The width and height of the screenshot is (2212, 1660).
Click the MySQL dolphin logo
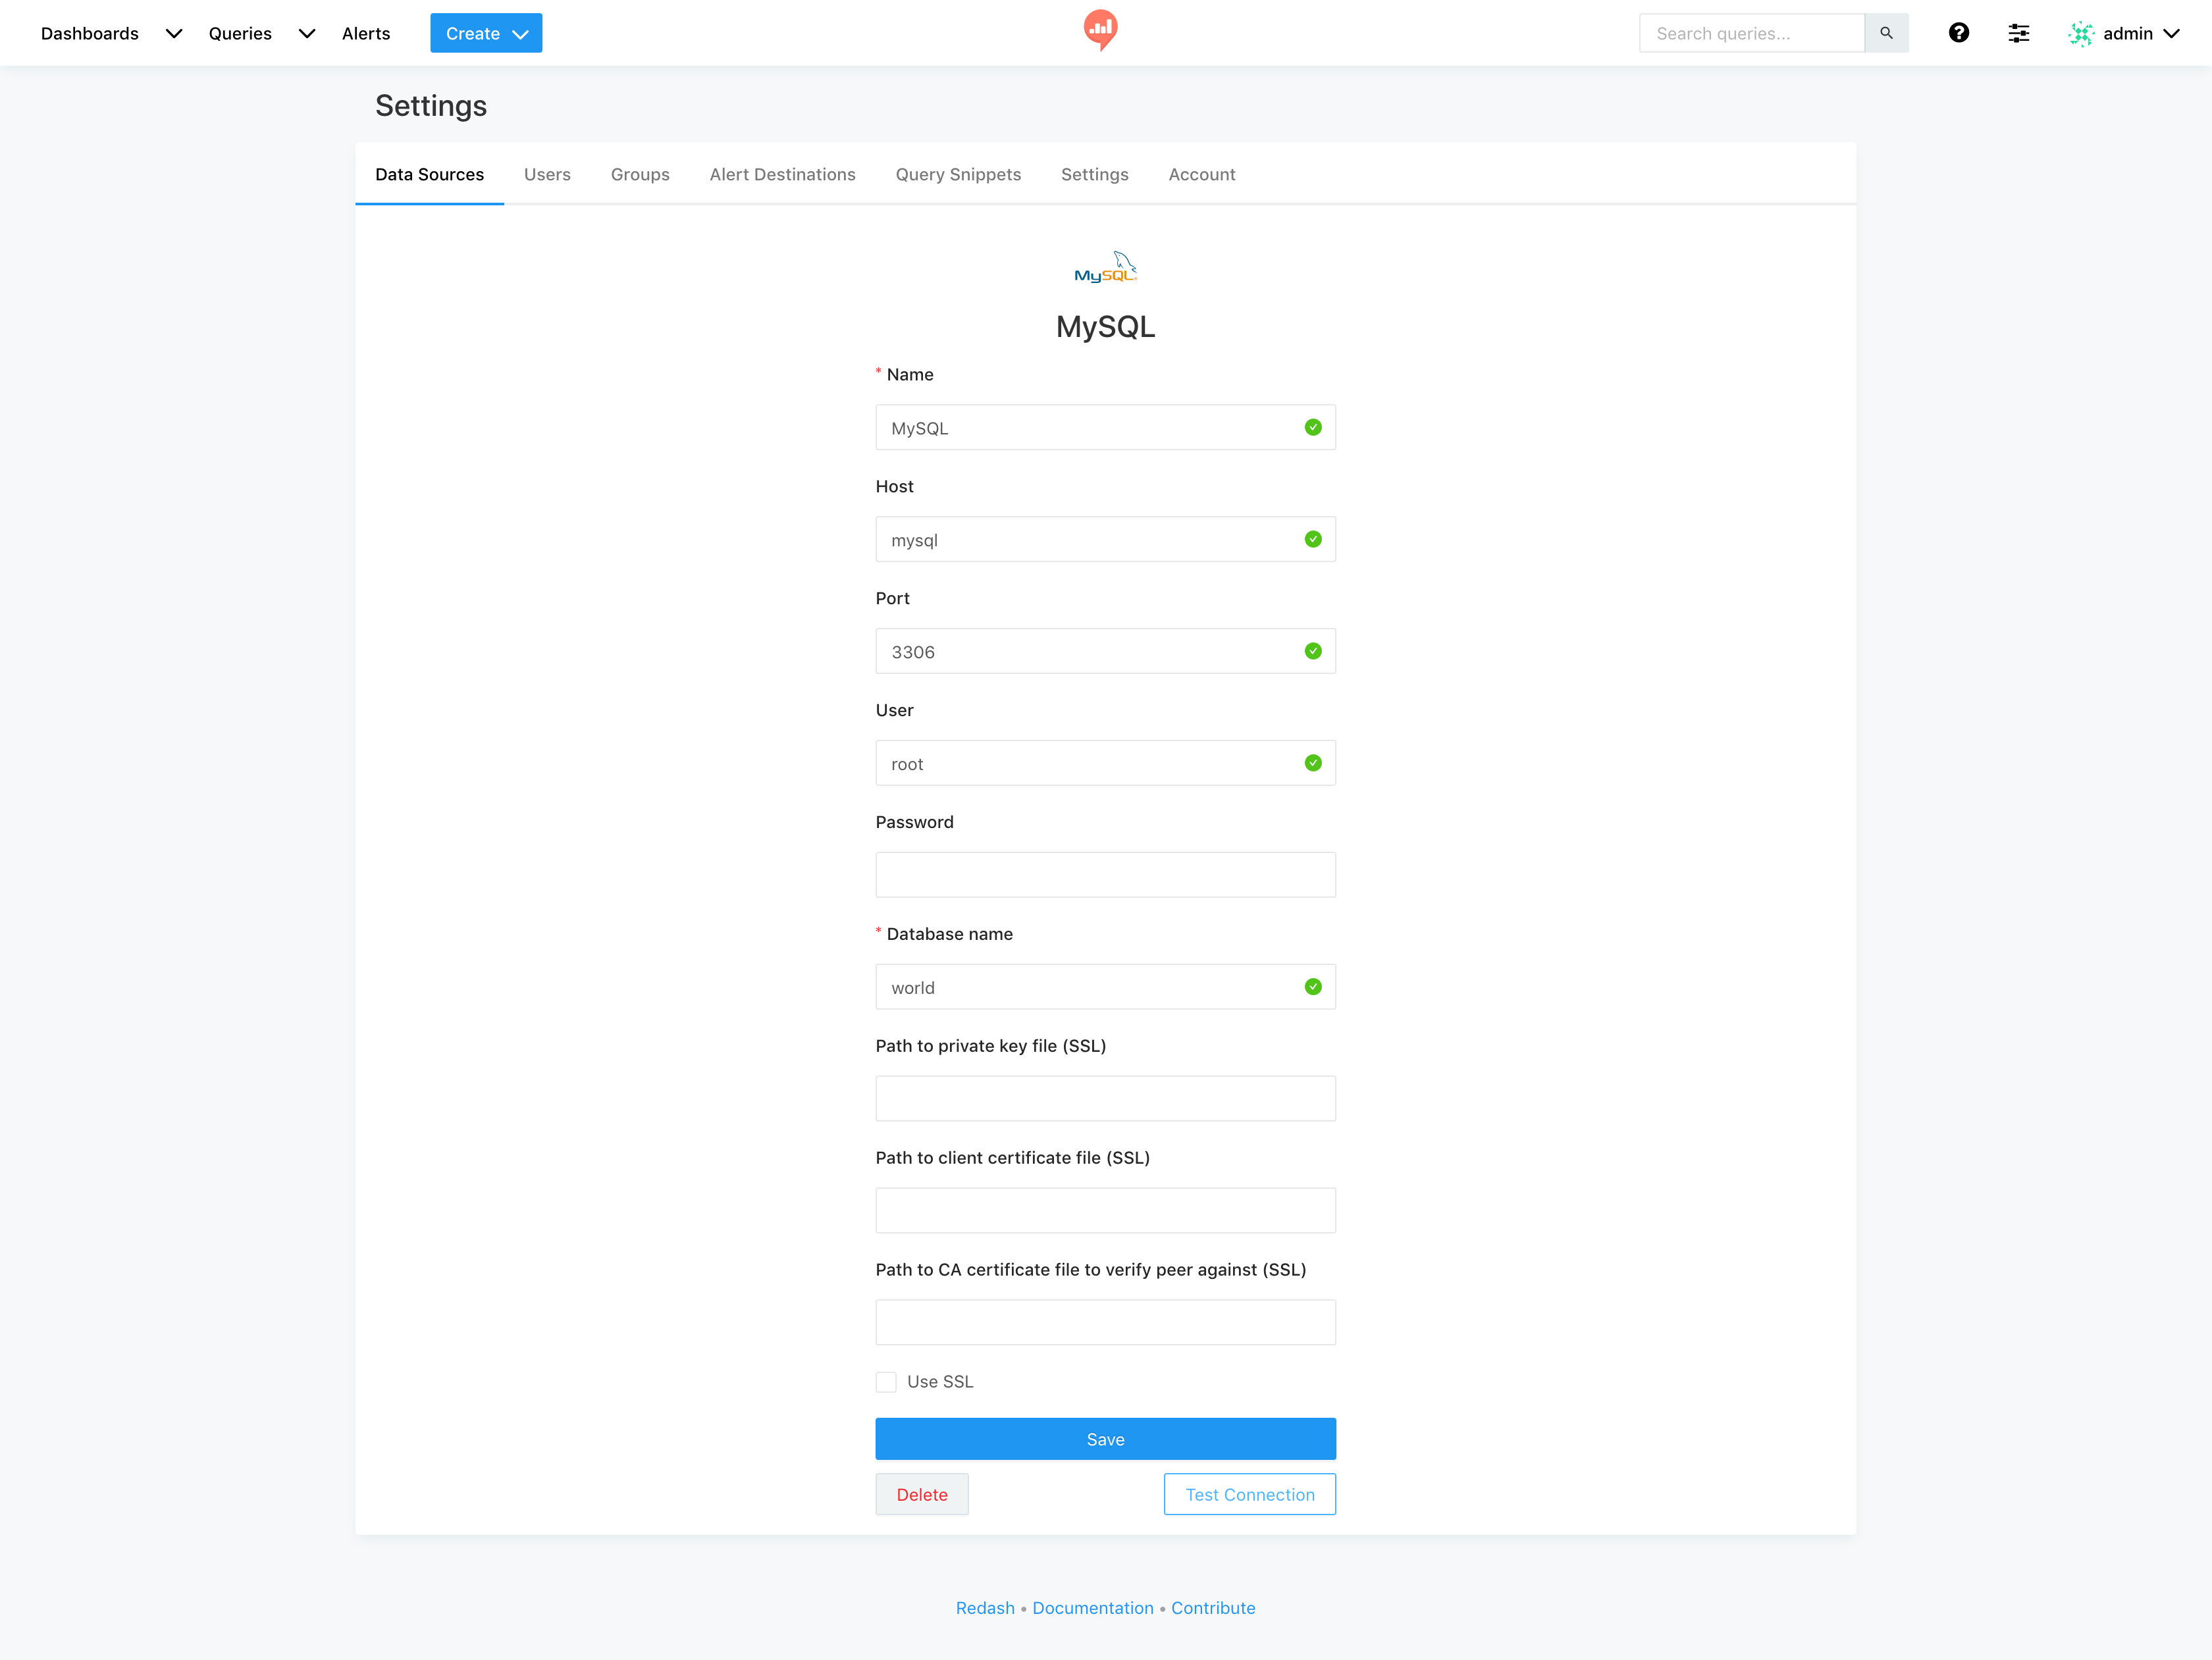[x=1105, y=267]
